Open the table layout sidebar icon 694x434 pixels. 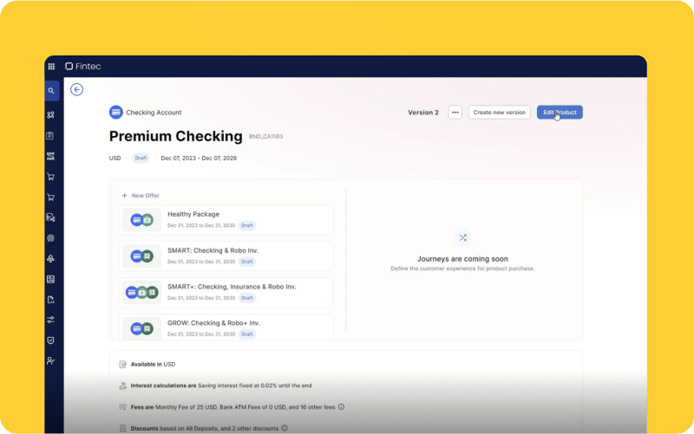[51, 279]
